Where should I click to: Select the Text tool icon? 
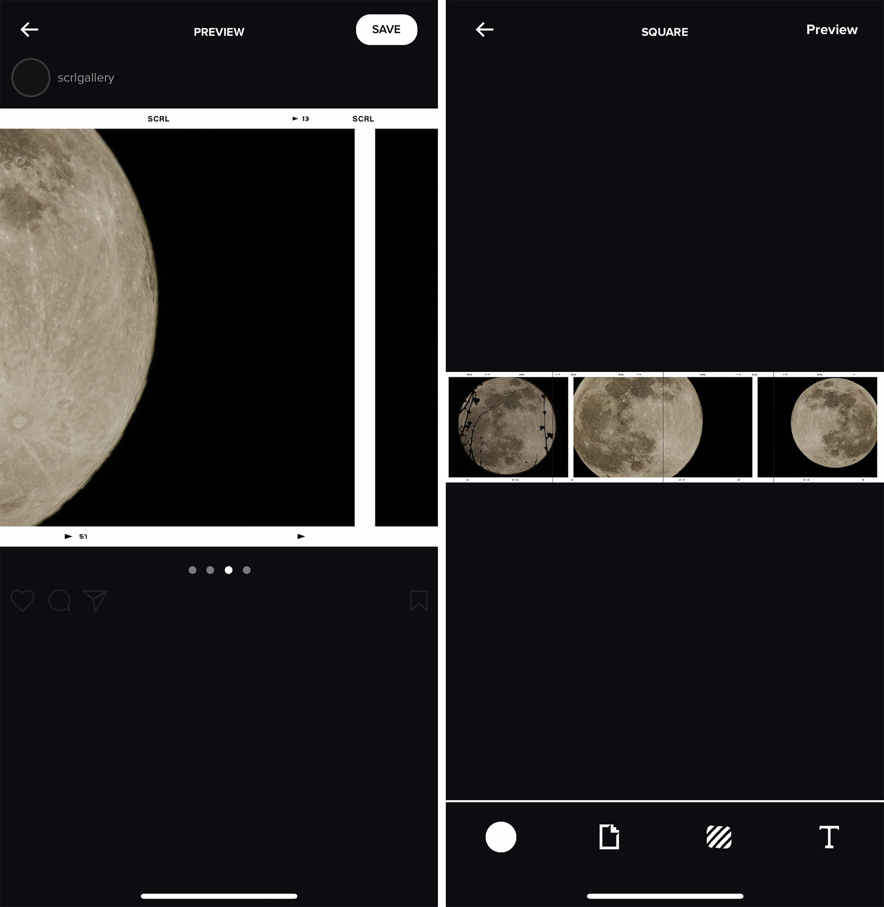[x=829, y=837]
